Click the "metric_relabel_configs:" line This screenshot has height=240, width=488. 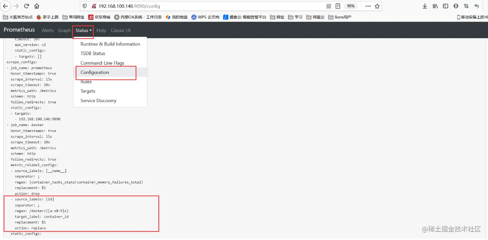tap(34, 165)
